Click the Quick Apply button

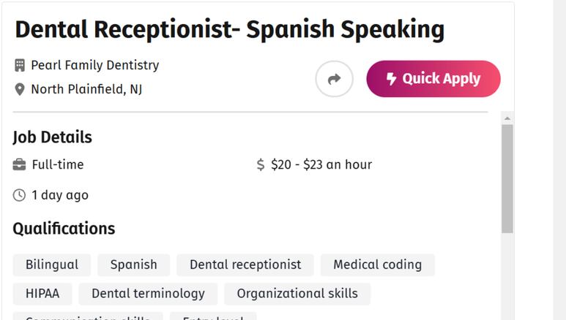(x=433, y=79)
